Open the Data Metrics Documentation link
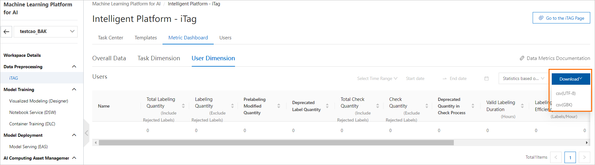This screenshot has width=595, height=165. tap(555, 58)
